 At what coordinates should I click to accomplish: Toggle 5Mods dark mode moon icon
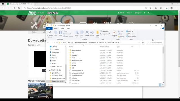tap(145, 13)
